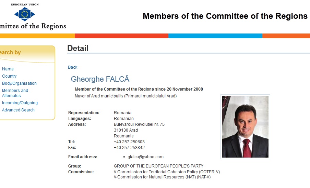310x188 pixels.
Task: Click the Gheorghe FALCĂ name heading
Action: coord(100,79)
